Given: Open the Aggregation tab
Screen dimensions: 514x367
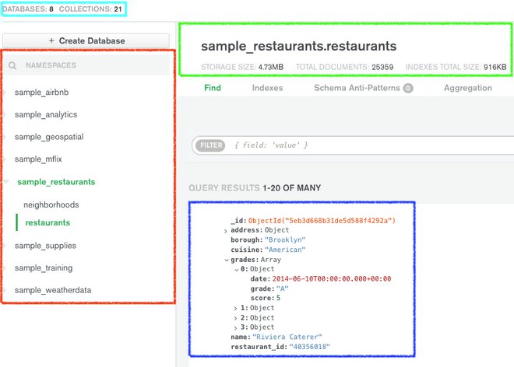Looking at the screenshot, I should [x=467, y=88].
